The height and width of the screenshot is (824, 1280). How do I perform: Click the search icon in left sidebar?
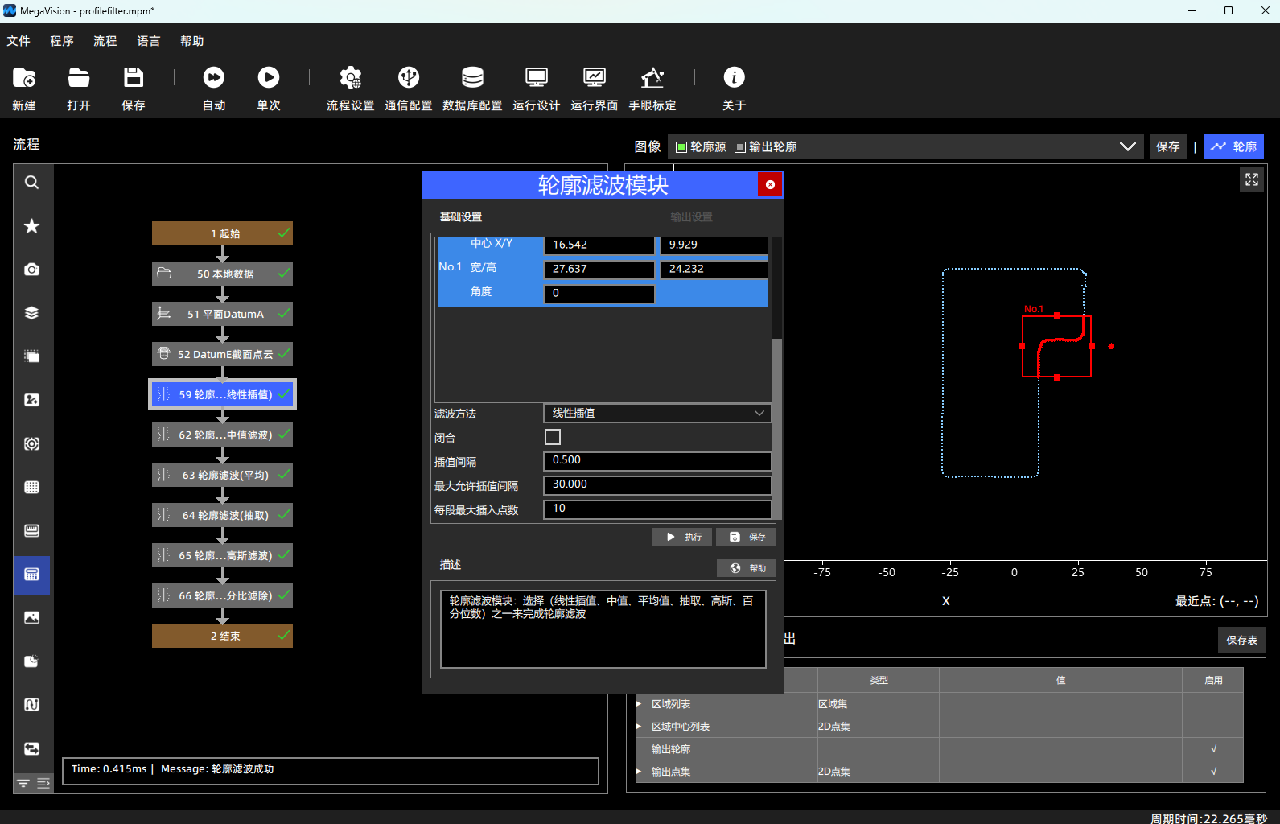coord(31,183)
